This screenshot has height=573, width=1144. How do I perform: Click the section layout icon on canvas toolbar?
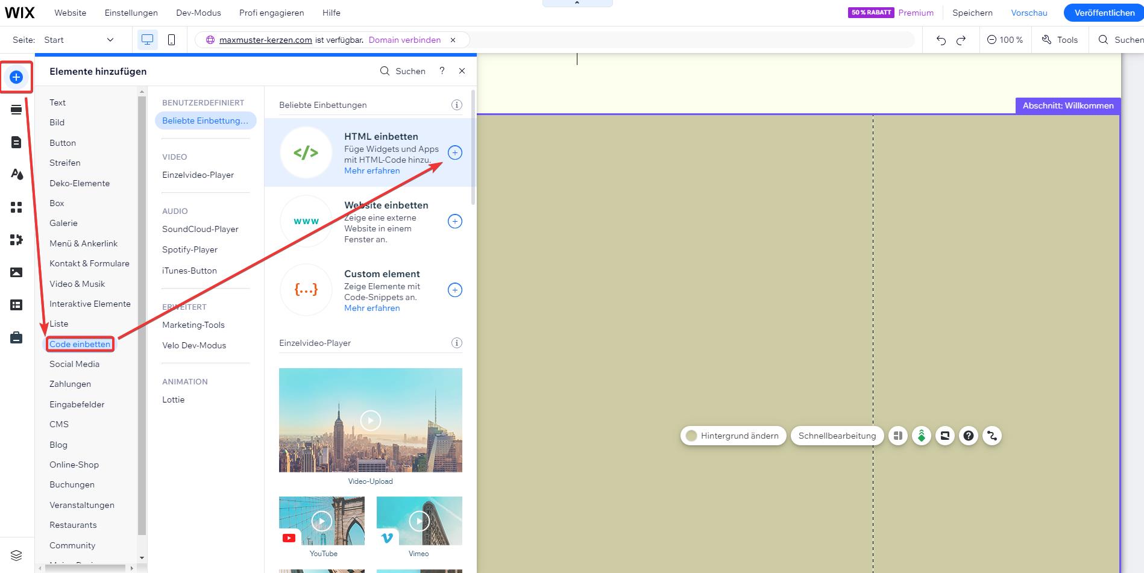tap(898, 436)
